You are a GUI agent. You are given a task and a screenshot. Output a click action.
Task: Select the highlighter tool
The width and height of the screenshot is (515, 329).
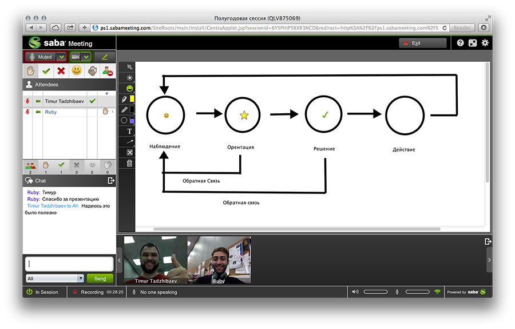coord(124,99)
